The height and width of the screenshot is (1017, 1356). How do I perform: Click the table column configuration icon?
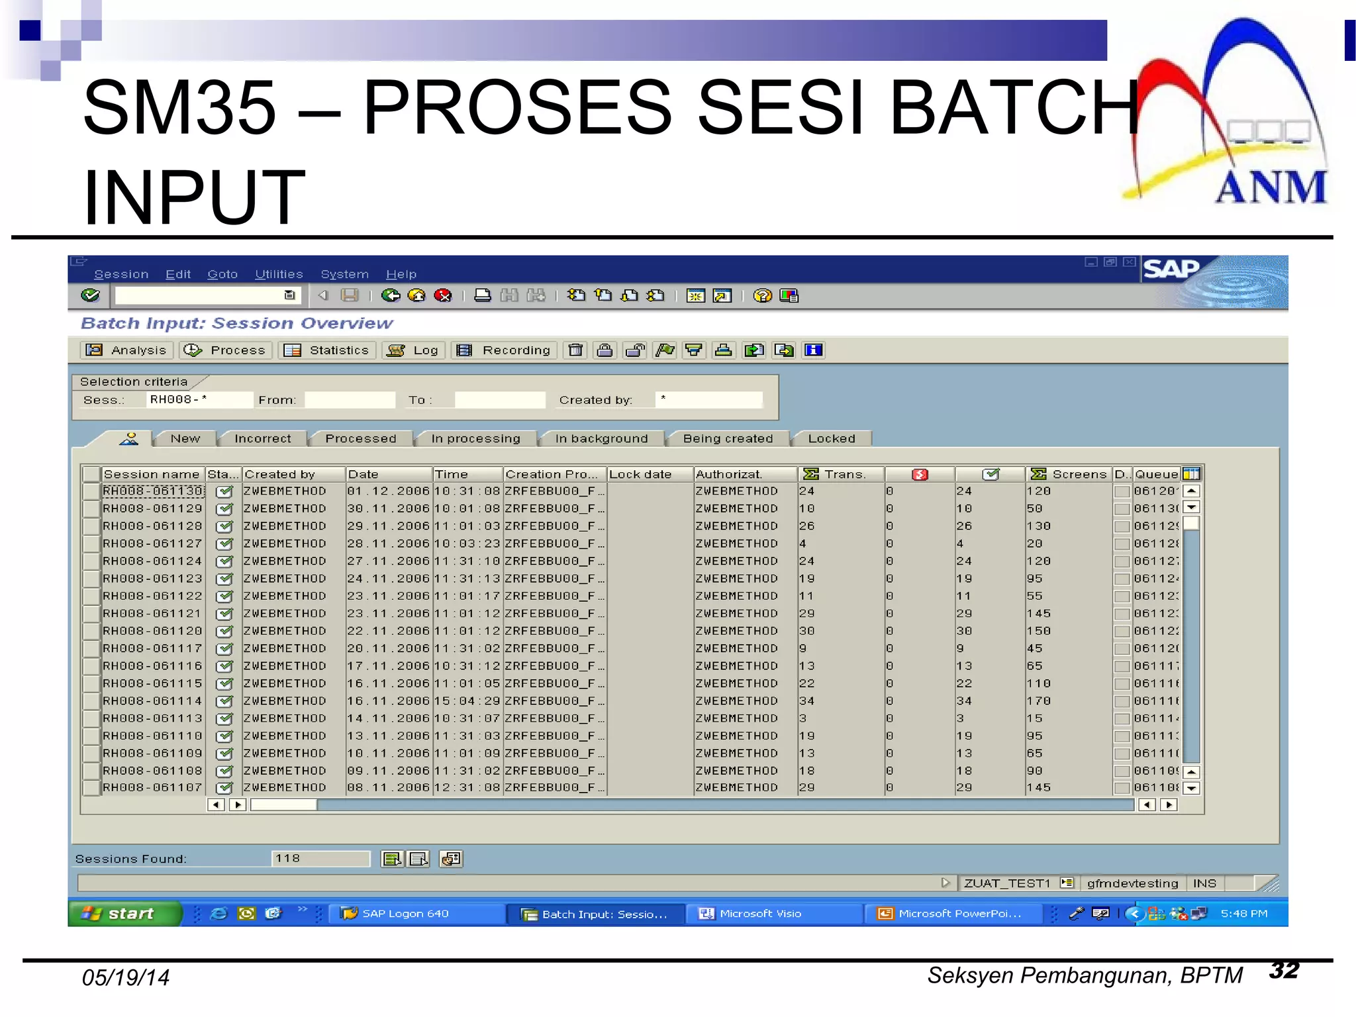point(1191,474)
